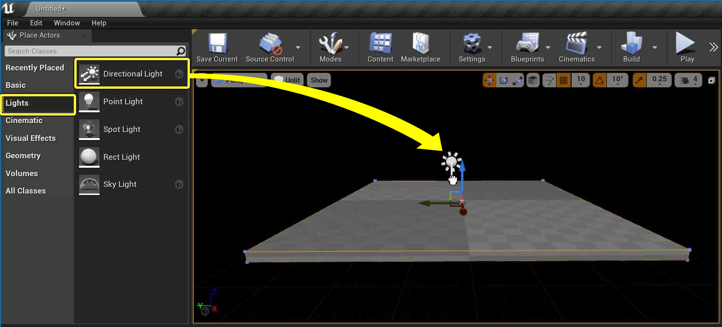Screen dimensions: 722x327
Task: Click the Unlit view mode button
Action: point(287,80)
